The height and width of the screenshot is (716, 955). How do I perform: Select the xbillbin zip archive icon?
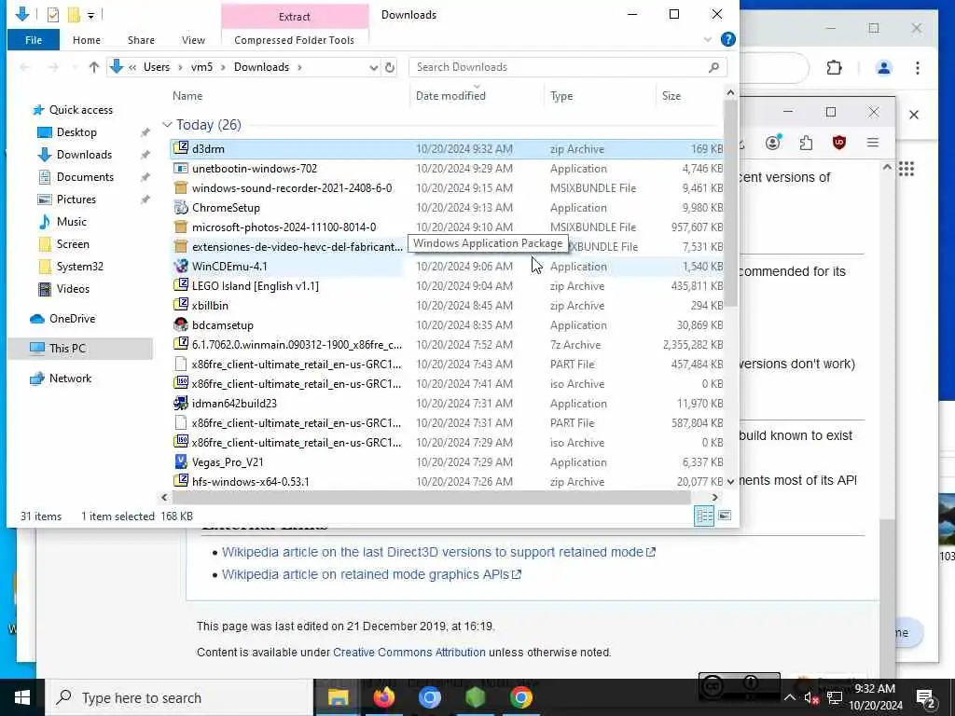(x=180, y=305)
